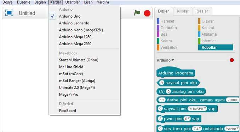
Task: Open the Bağlan menu
Action: pos(40,2)
